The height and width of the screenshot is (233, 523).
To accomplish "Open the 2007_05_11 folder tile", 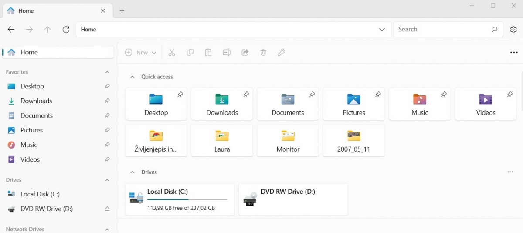I will click(354, 140).
